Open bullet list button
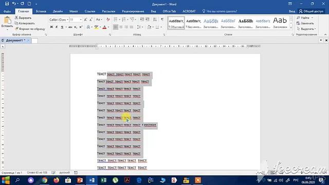This screenshot has height=185, width=329. click(x=115, y=20)
